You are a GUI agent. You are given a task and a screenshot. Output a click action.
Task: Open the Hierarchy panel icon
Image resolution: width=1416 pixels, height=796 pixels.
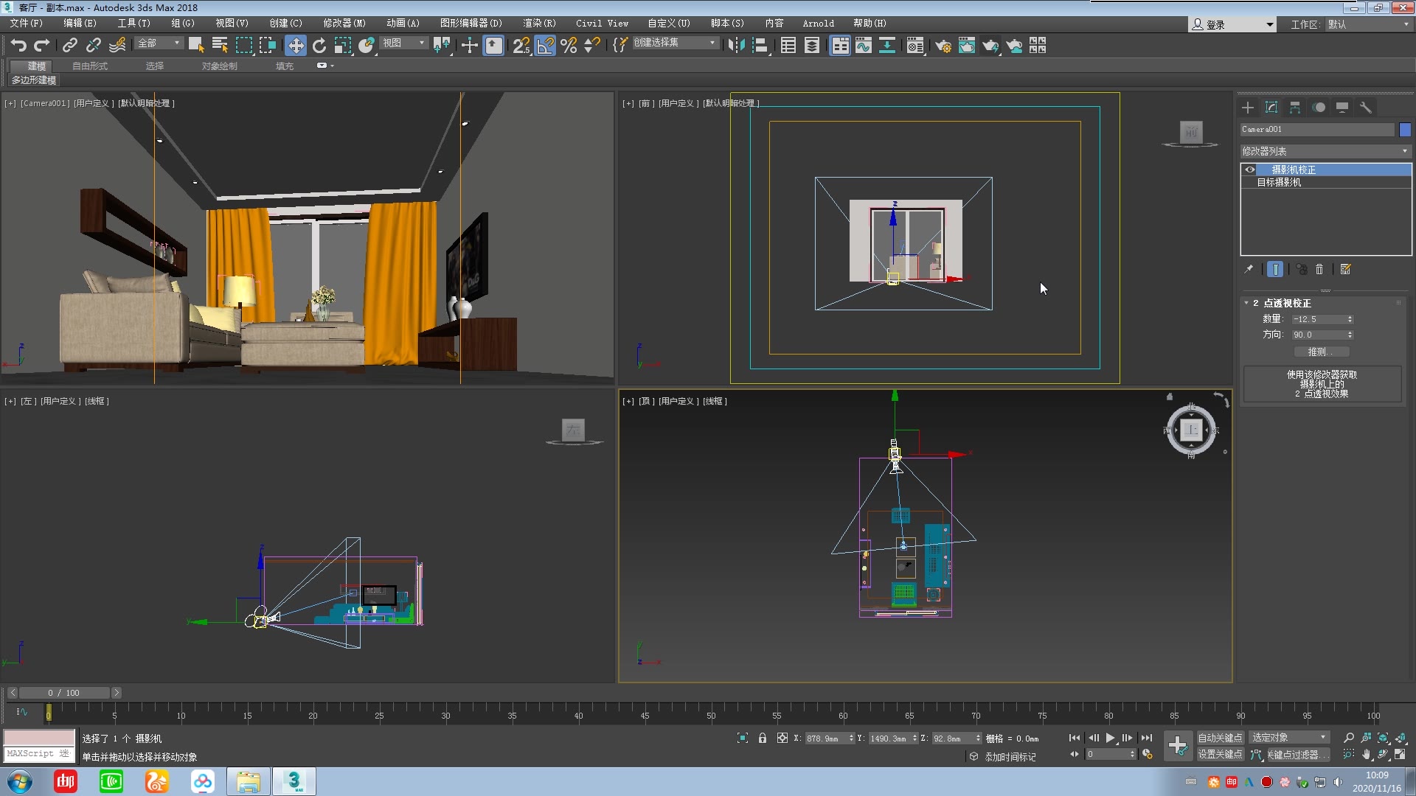pos(1295,108)
